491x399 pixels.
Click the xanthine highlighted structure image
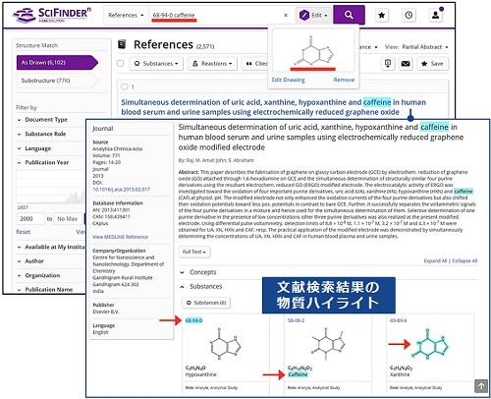click(431, 344)
